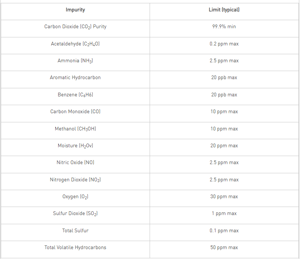This screenshot has height=259, width=300.
Task: Select the Sulfur Dioxide (SO2) cell
Action: pos(75,214)
